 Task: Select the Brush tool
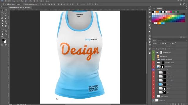(x=6, y=18)
